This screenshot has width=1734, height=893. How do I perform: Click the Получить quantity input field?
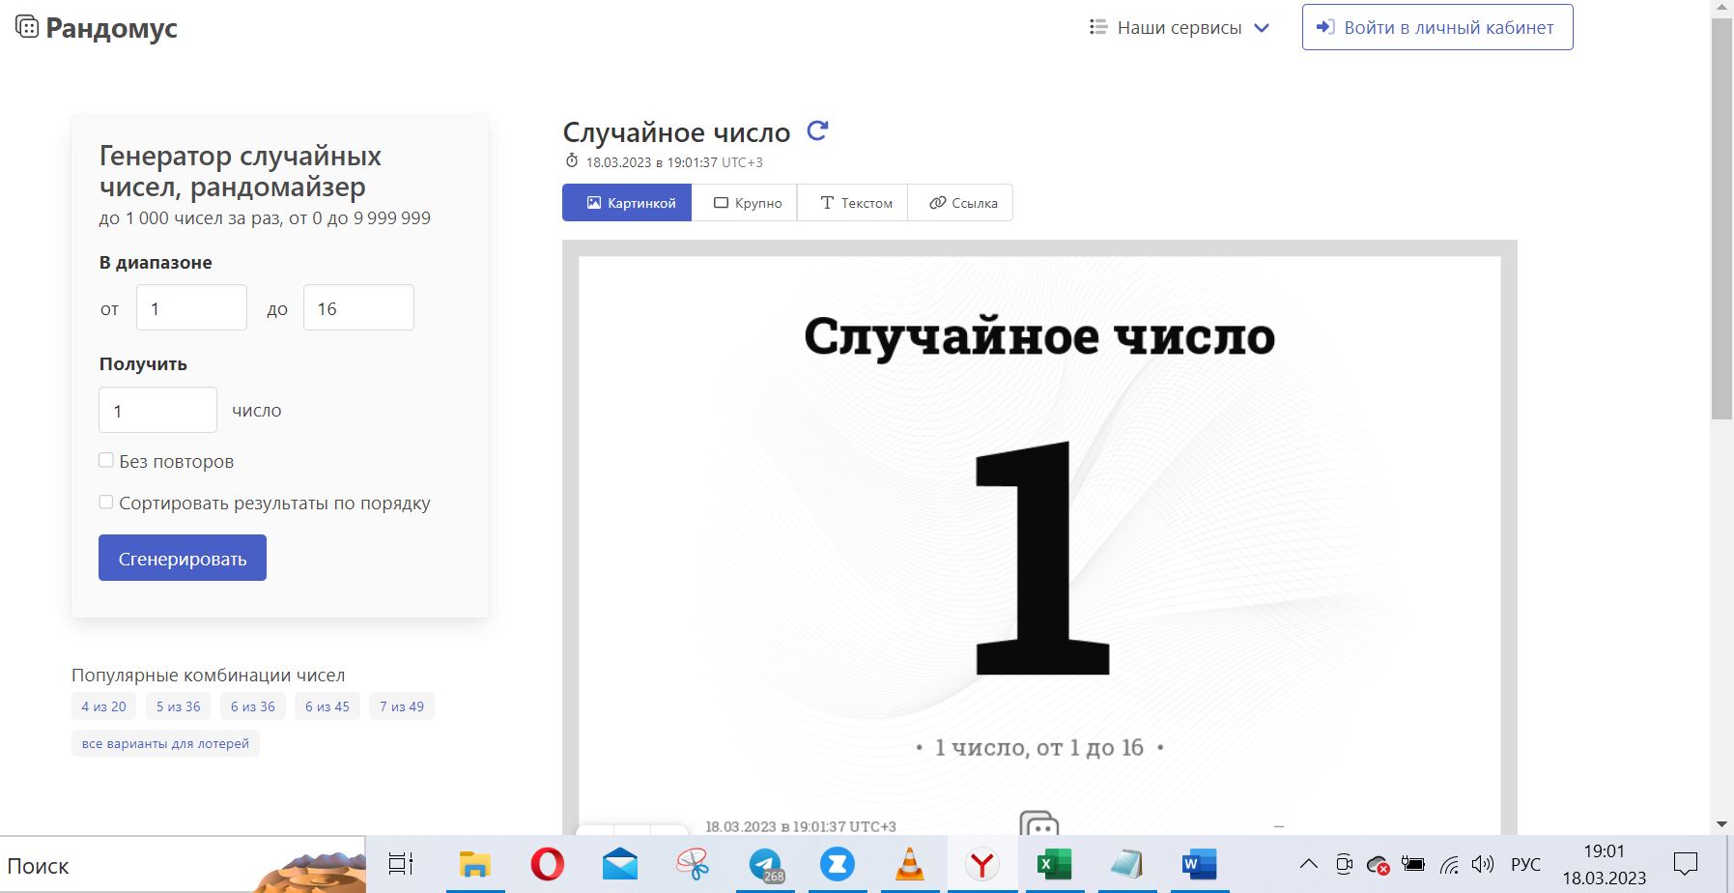tap(157, 410)
